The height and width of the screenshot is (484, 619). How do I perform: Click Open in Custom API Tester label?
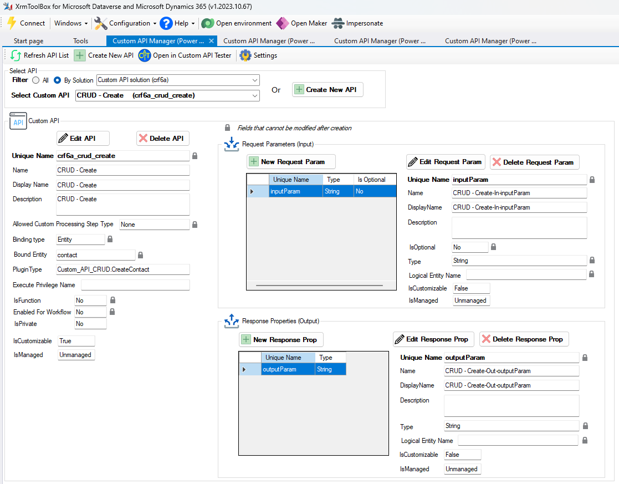point(192,55)
